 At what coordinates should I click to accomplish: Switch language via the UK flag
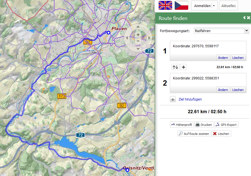pyautogui.click(x=165, y=5)
